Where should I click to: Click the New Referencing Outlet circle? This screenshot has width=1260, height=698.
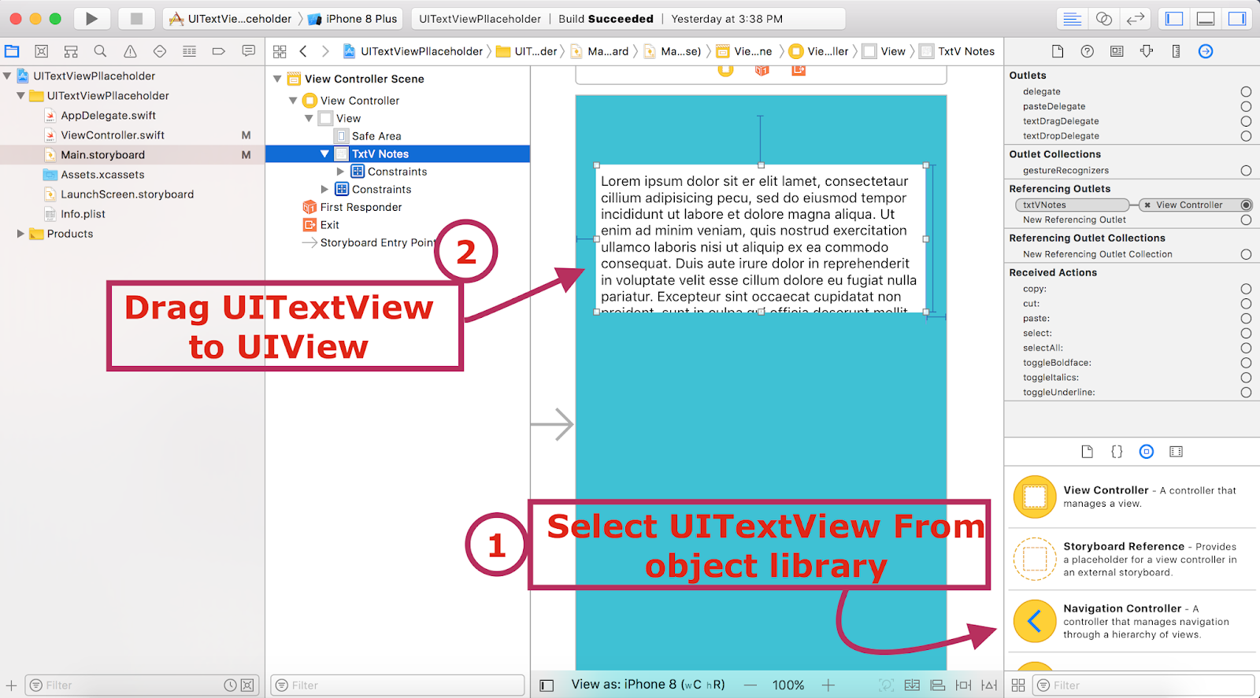(1246, 220)
